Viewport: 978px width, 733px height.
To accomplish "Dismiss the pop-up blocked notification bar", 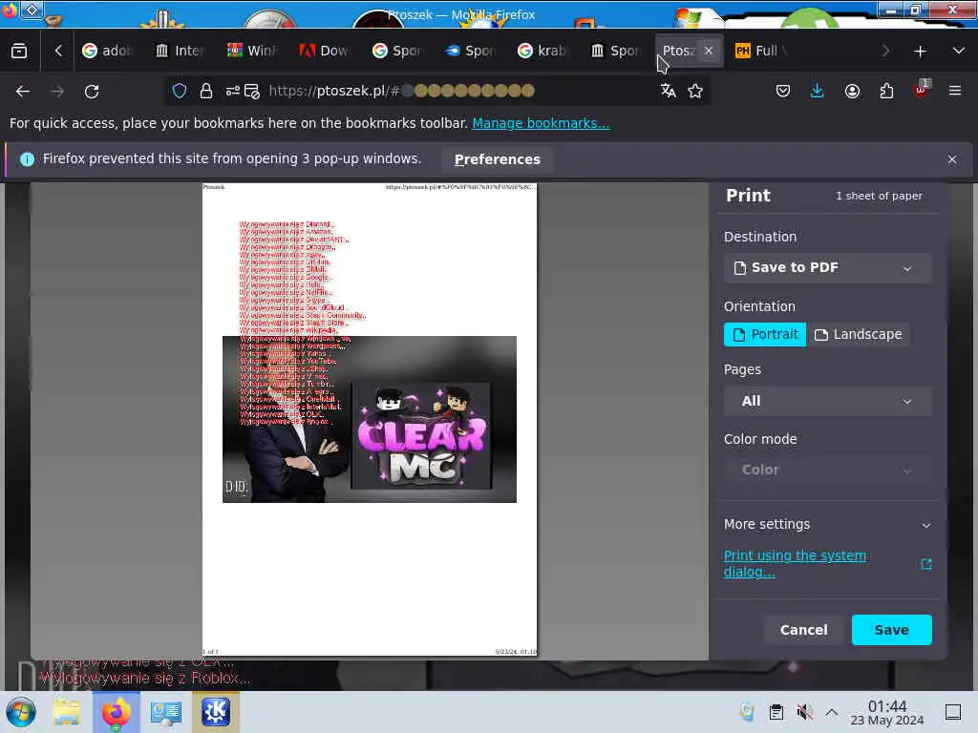I will coord(952,159).
